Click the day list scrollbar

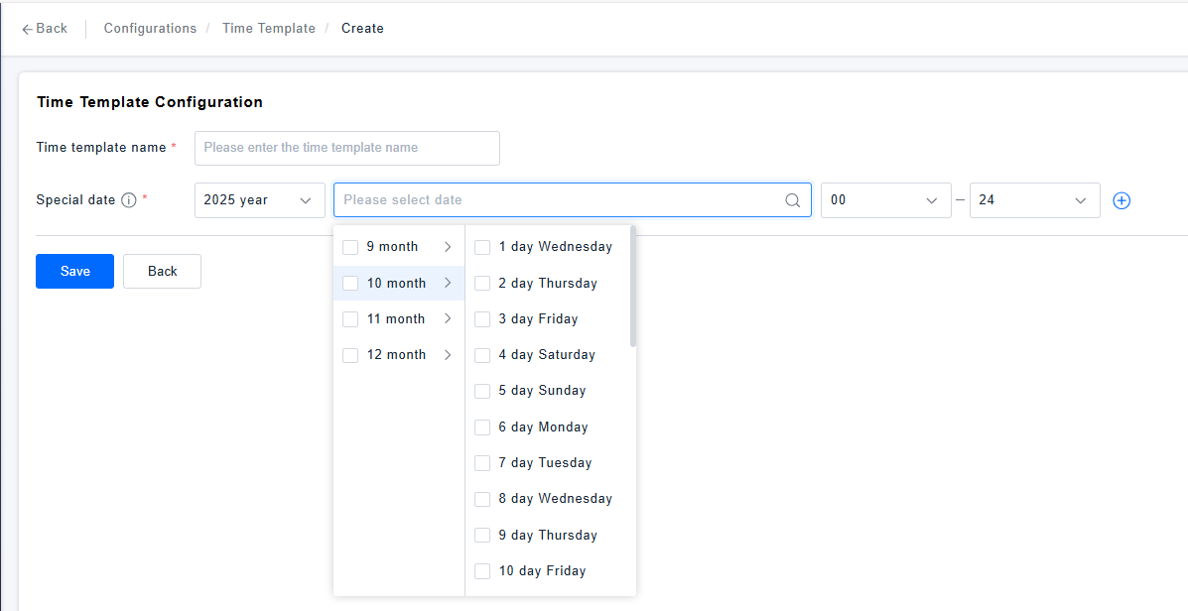633,288
